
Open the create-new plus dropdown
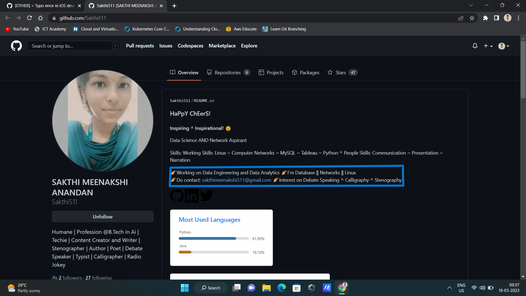(x=488, y=46)
